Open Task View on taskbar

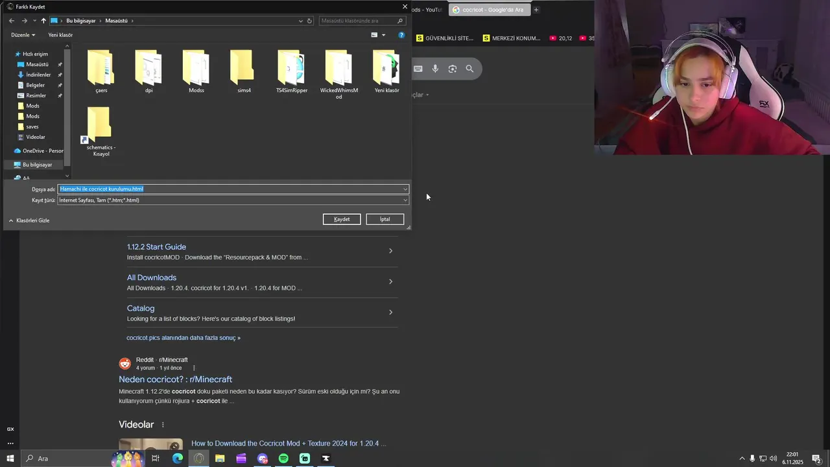(x=156, y=459)
